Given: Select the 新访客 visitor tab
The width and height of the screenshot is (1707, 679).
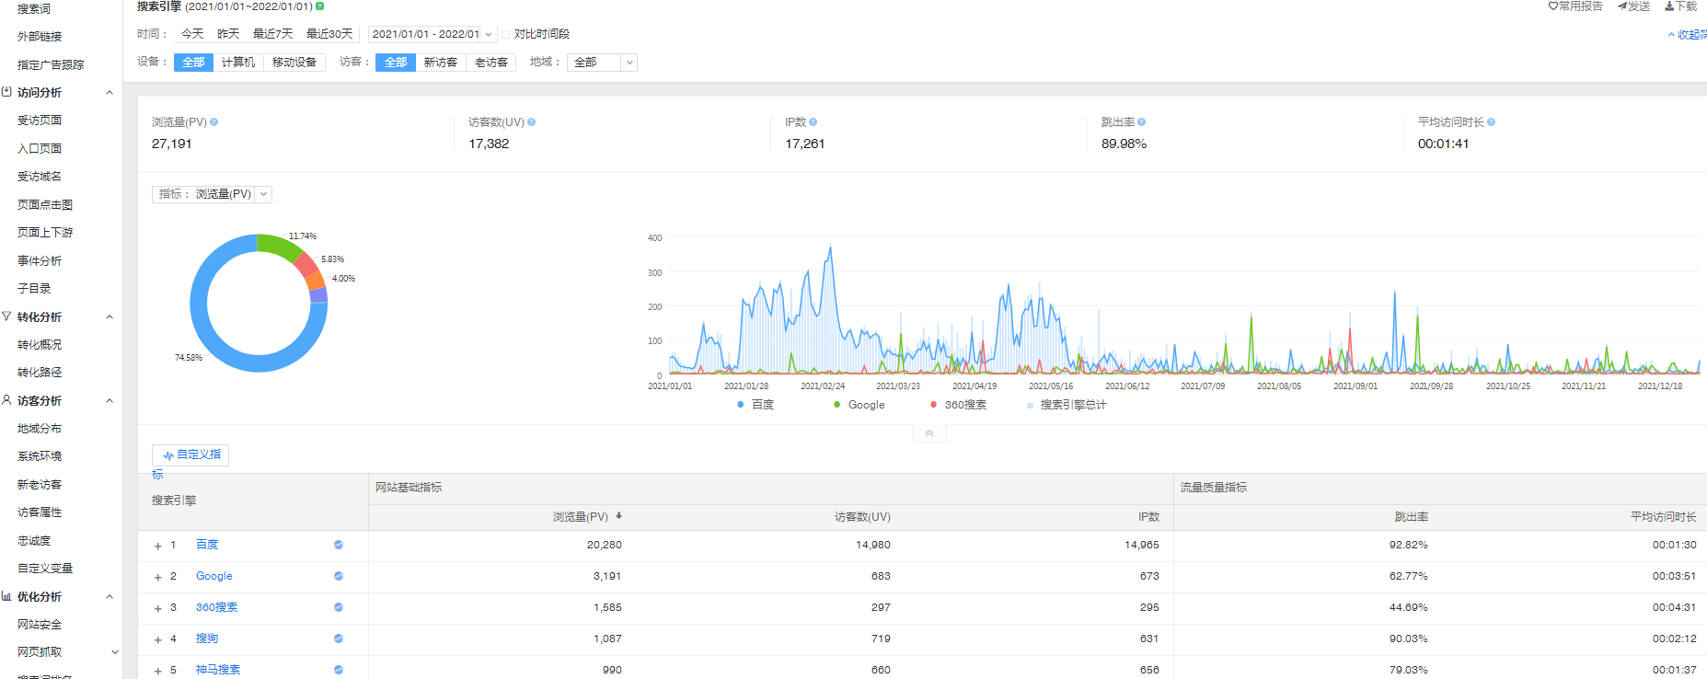Looking at the screenshot, I should 440,63.
